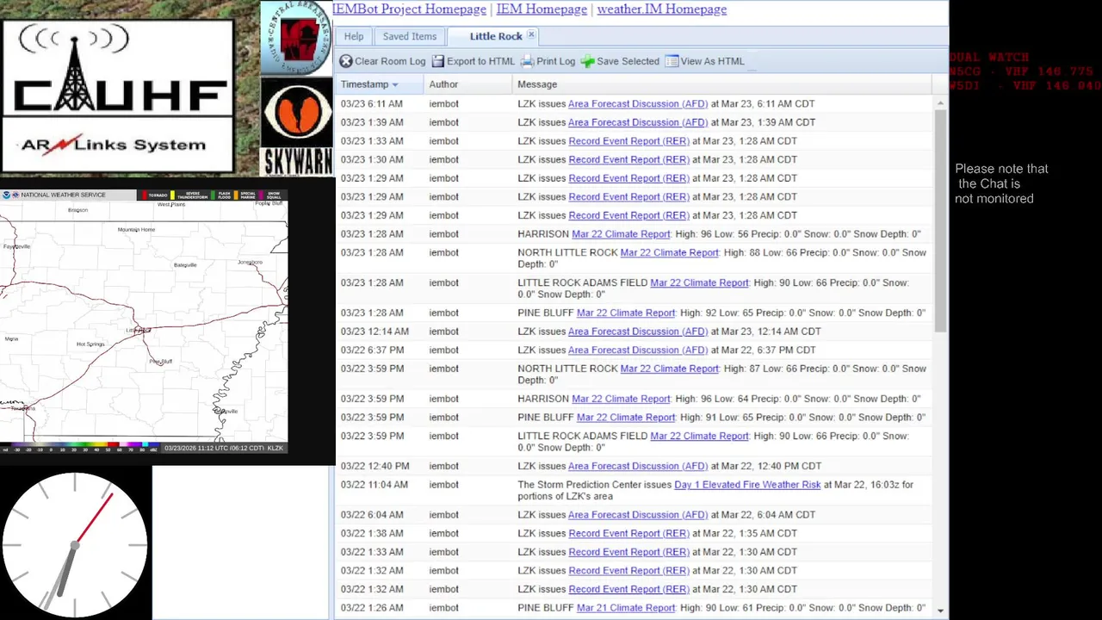Select iembot author in 03/23 1:33 AM row
Viewport: 1102px width, 620px height.
tap(443, 140)
